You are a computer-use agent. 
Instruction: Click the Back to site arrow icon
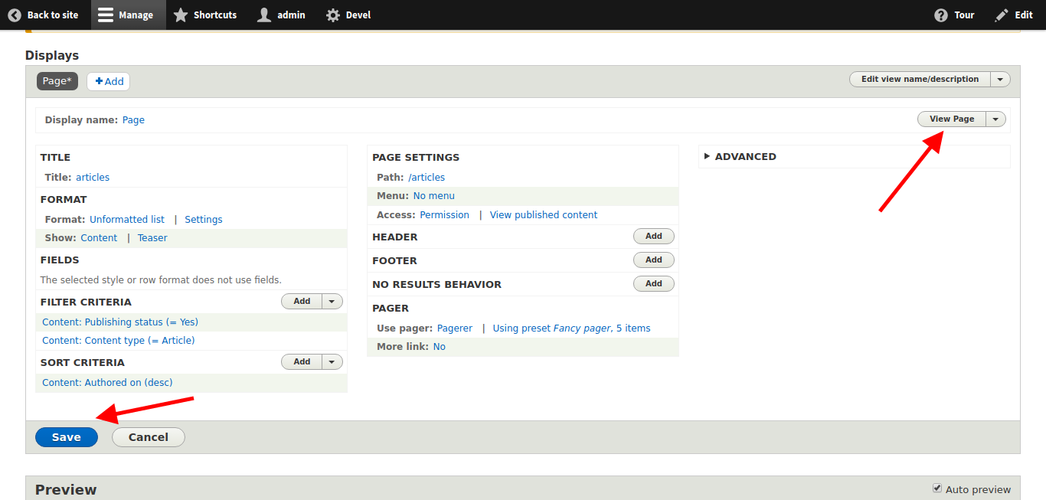14,15
